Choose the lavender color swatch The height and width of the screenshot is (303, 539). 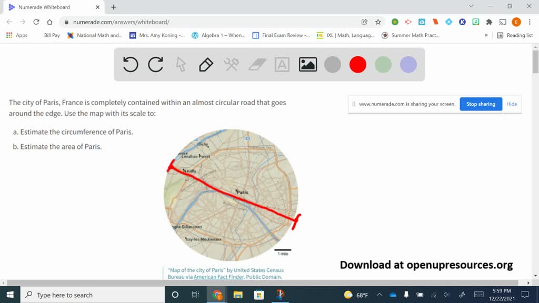pos(408,65)
